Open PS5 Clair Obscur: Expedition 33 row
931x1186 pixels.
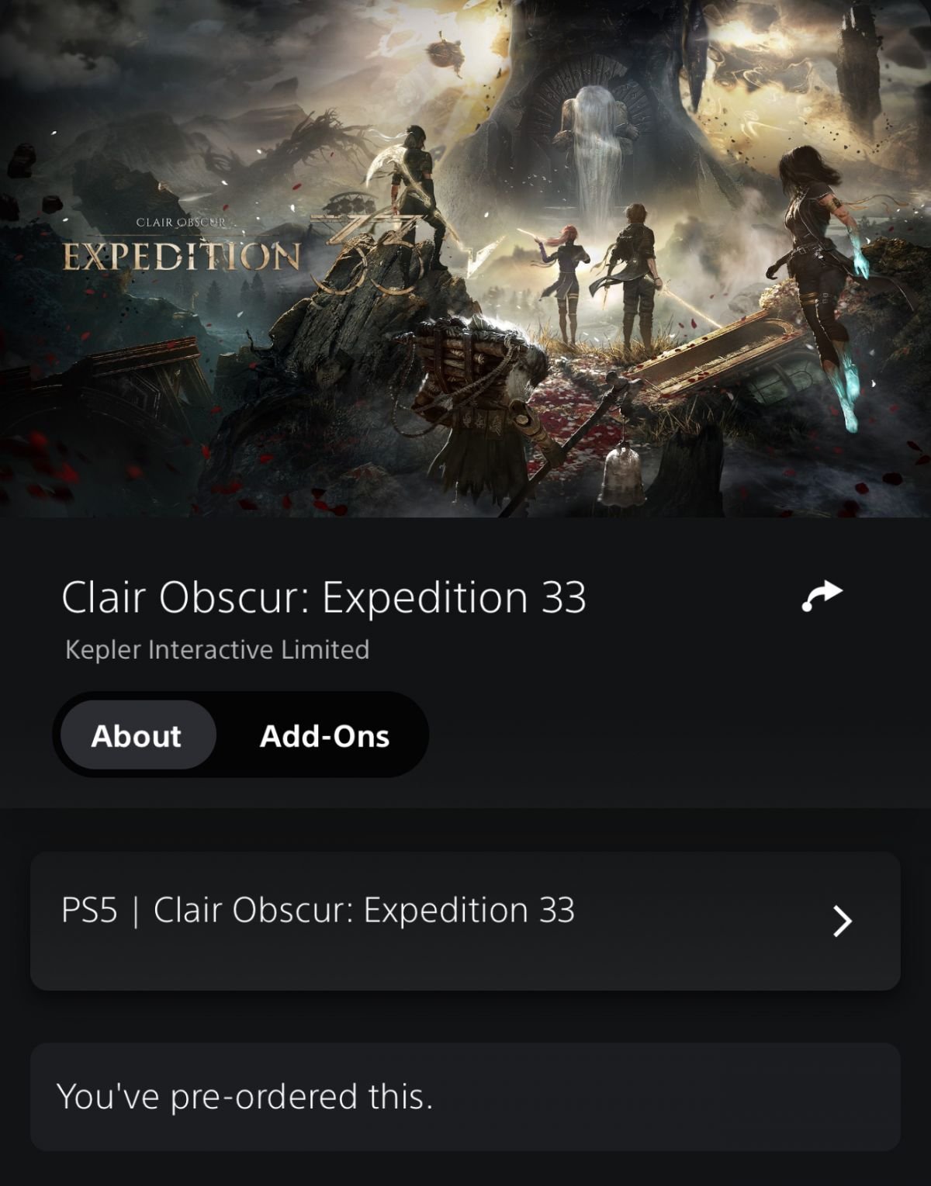pos(465,921)
